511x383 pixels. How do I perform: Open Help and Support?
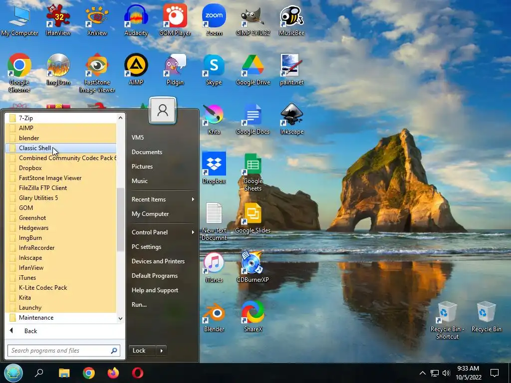(x=163, y=290)
